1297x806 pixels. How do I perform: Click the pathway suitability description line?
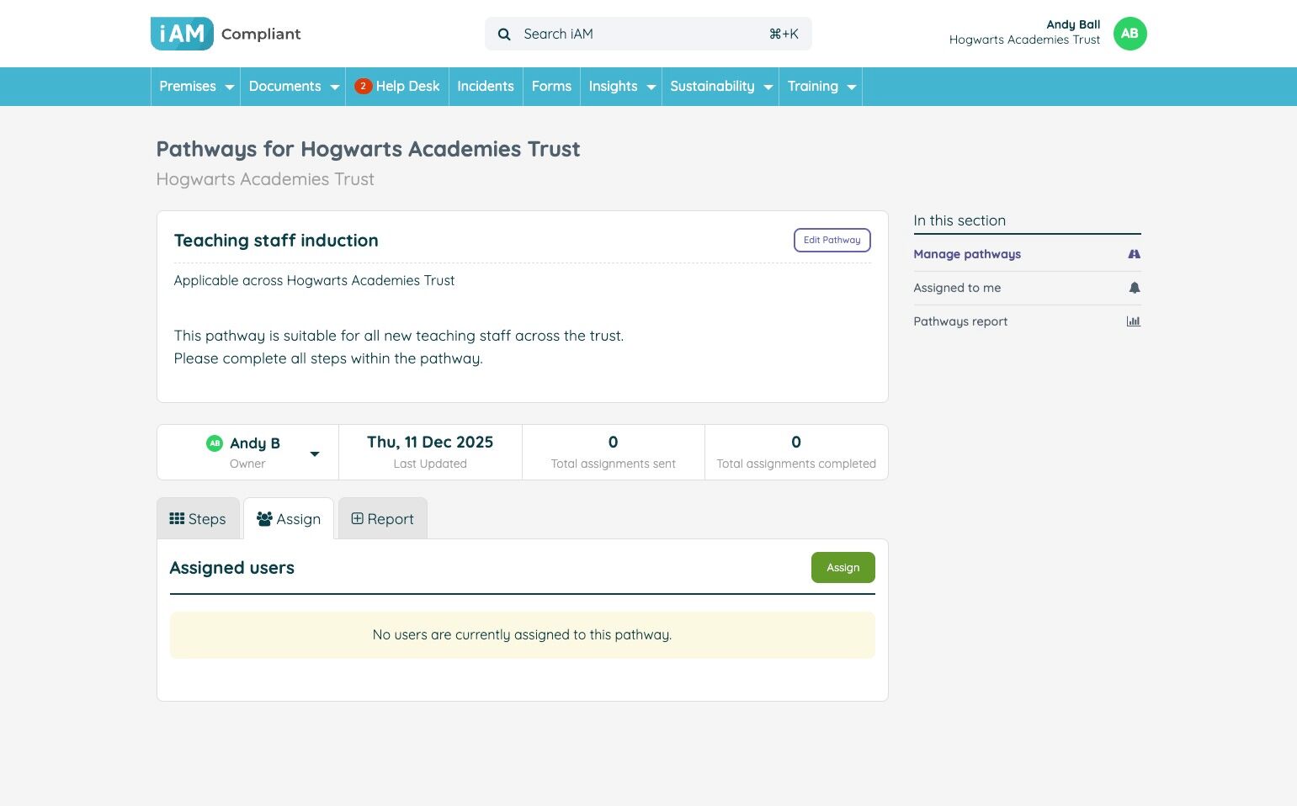(399, 336)
